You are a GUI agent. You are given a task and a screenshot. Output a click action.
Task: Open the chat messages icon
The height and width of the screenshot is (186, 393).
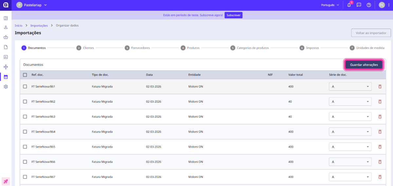click(359, 5)
